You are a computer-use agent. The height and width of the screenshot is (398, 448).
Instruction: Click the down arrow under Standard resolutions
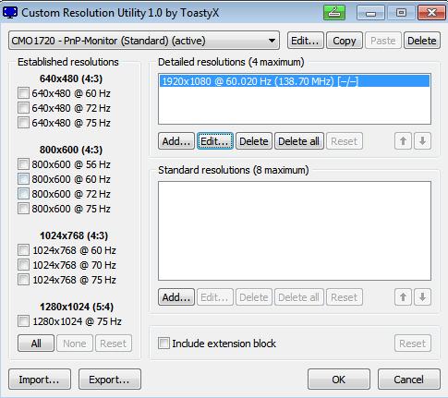tap(422, 297)
